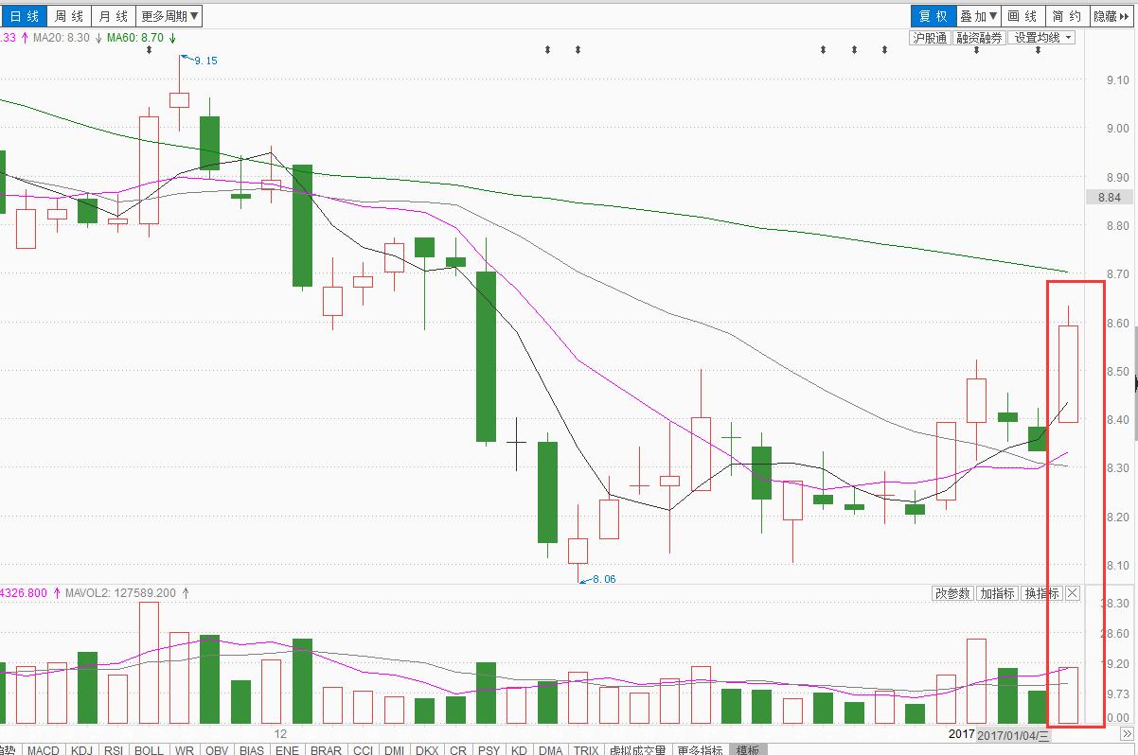
Task: Click the event marker below 设置均线
Action: tap(1038, 49)
